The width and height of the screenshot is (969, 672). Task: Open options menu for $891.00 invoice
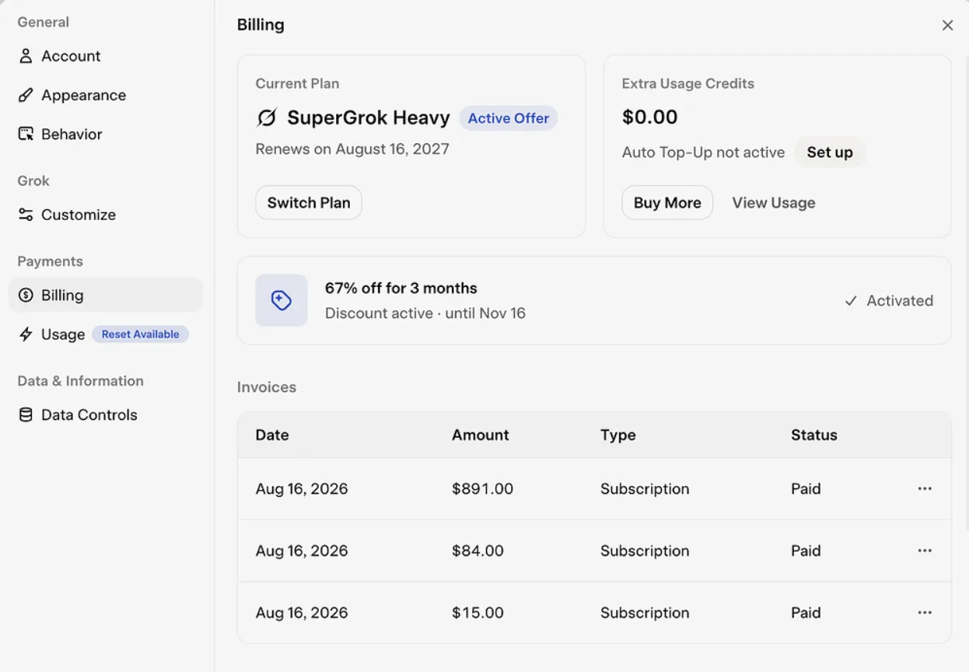(925, 488)
